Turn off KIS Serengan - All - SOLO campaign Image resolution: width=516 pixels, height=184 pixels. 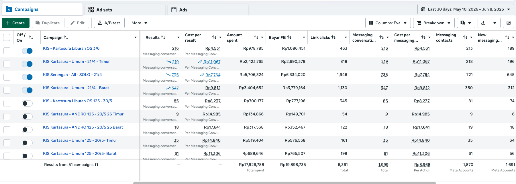click(27, 77)
